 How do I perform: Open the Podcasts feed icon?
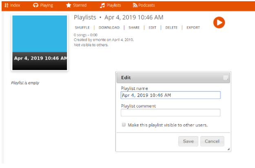point(135,5)
